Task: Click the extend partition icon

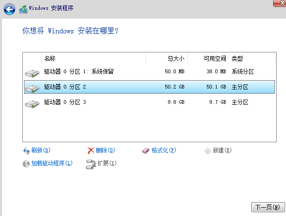Action: [91, 164]
